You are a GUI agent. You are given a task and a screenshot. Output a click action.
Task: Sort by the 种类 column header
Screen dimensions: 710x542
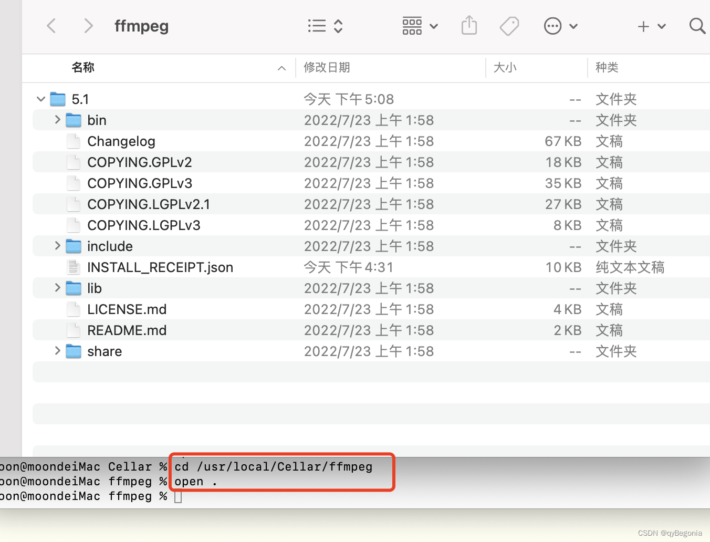coord(607,67)
